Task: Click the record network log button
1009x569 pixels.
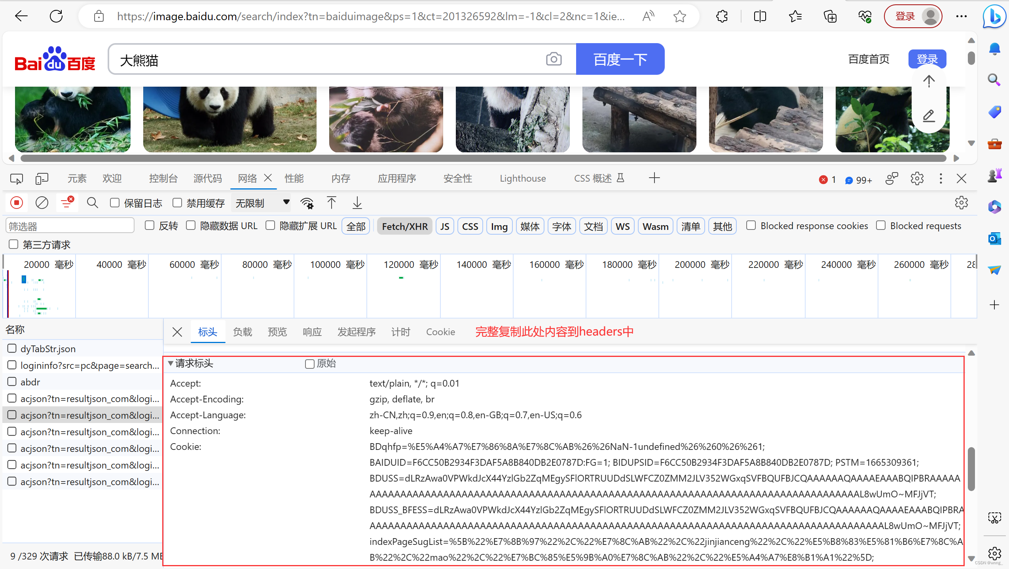Action: [x=17, y=203]
